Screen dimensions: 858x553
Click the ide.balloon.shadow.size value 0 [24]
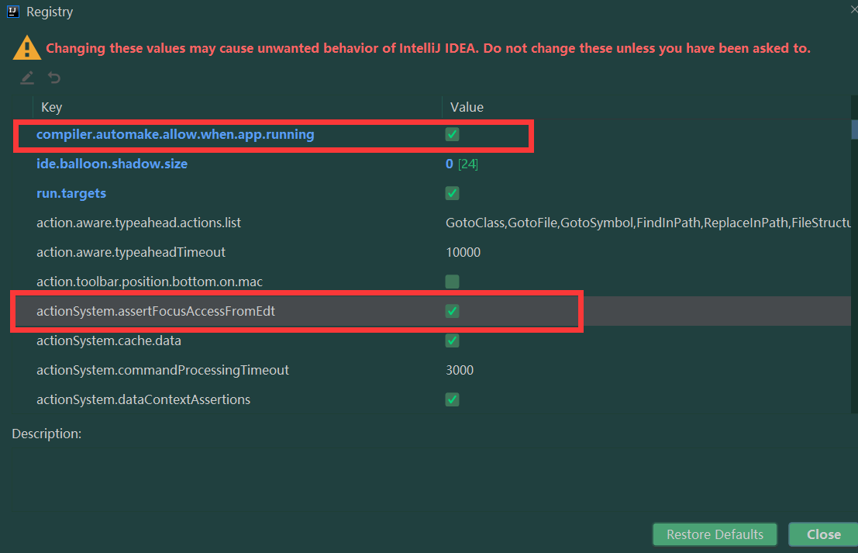462,164
